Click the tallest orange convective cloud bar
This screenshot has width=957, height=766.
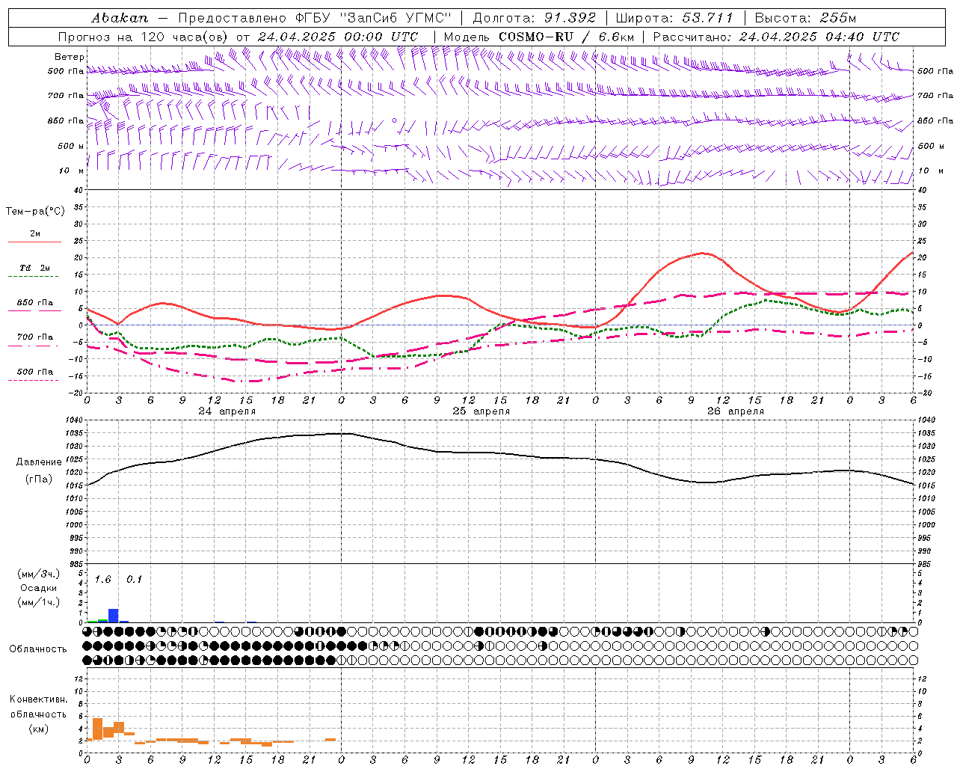(97, 729)
